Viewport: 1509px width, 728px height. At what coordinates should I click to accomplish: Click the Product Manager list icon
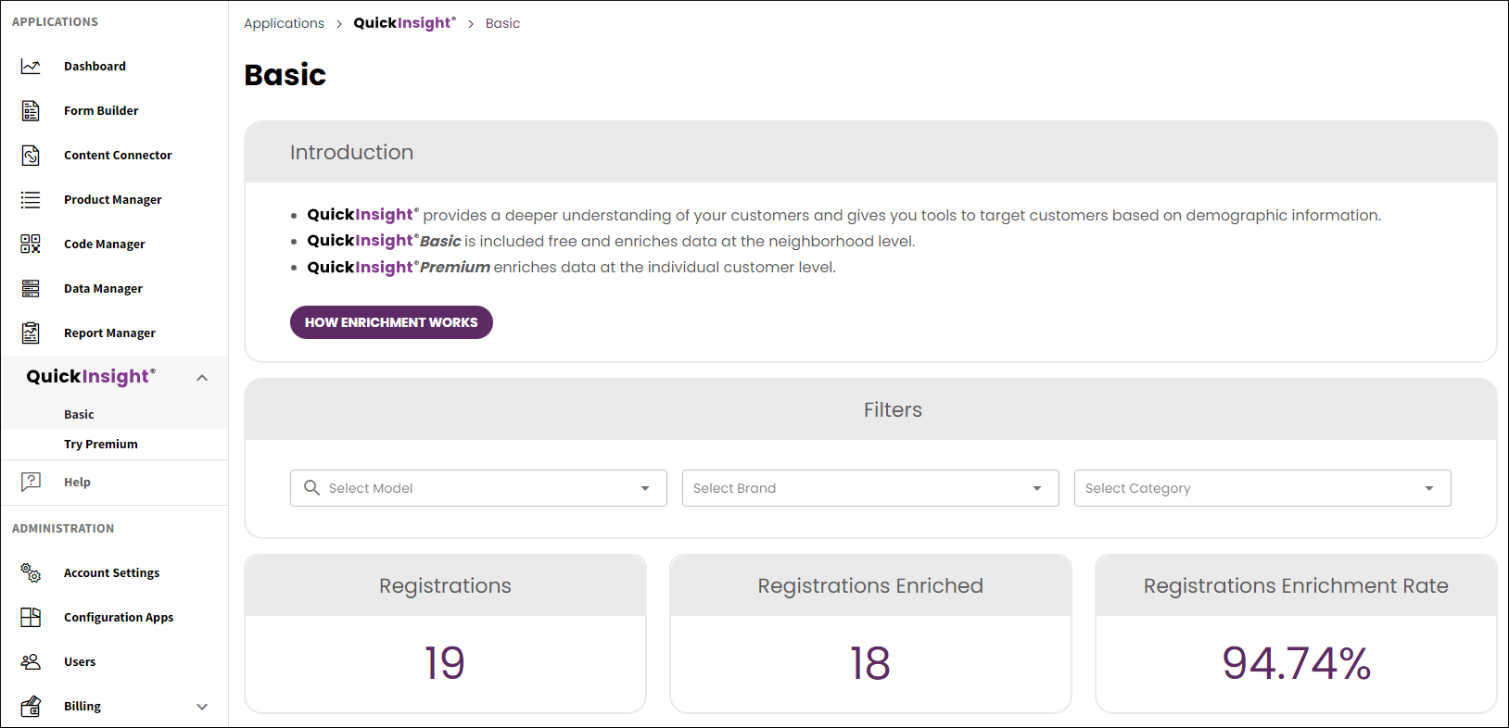[31, 200]
